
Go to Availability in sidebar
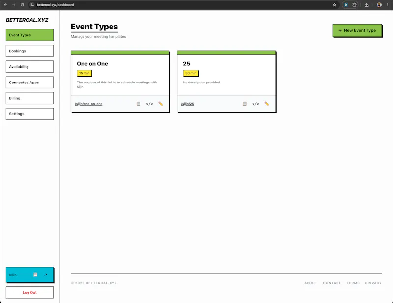tap(29, 67)
